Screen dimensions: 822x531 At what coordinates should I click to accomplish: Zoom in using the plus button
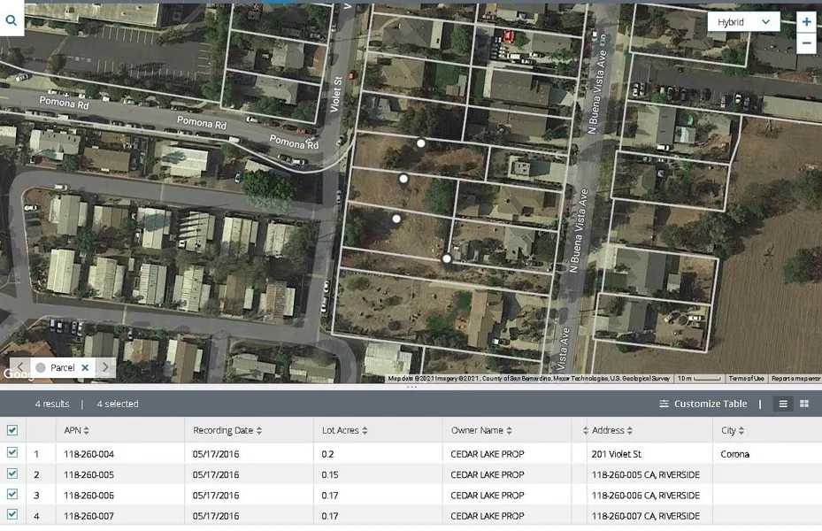tap(806, 21)
